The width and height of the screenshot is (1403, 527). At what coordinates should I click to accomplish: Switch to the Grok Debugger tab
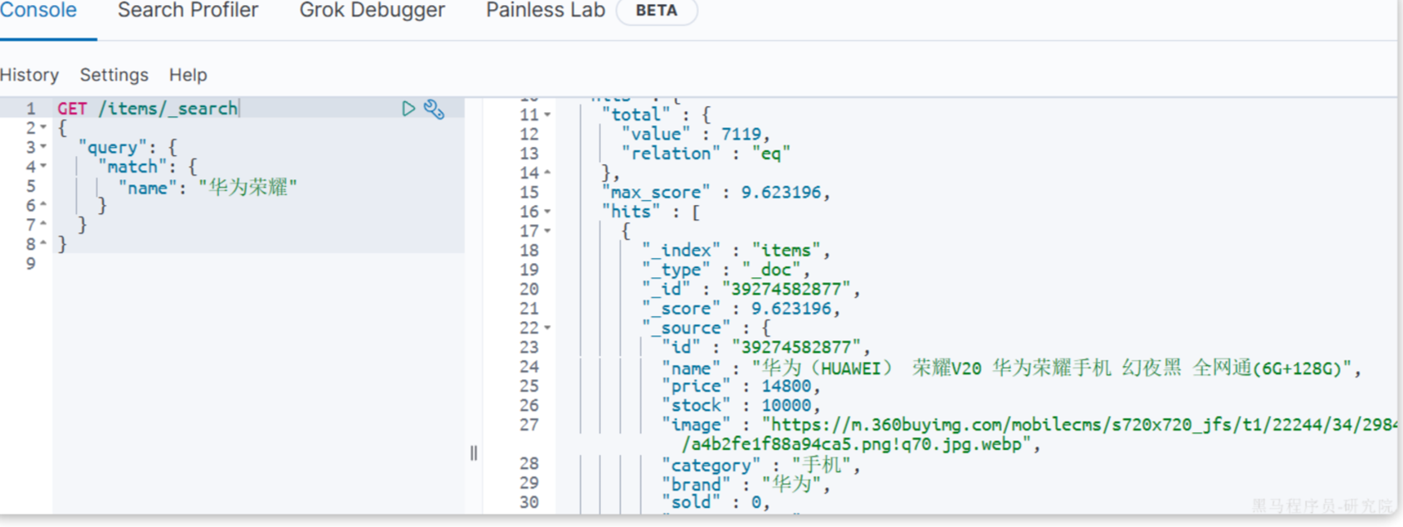tap(372, 11)
